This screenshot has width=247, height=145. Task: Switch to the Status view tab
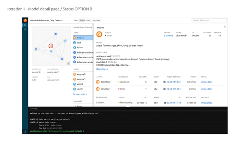pyautogui.click(x=82, y=20)
